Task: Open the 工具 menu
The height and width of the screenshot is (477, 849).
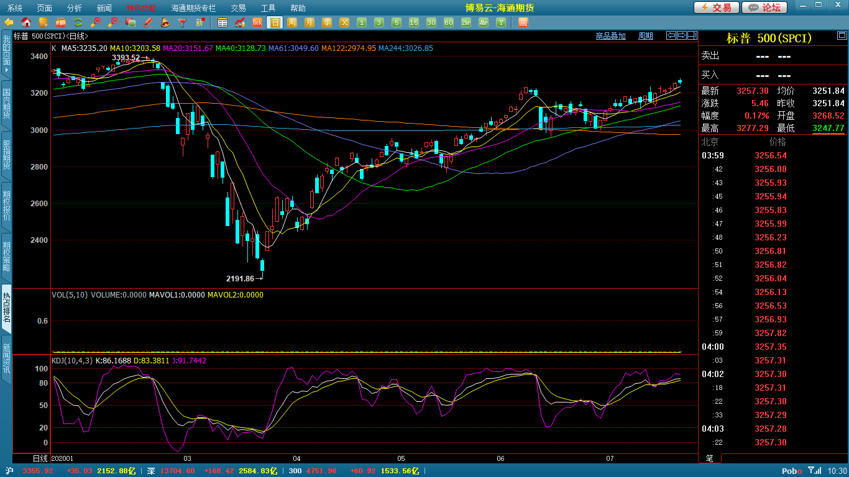Action: tap(268, 8)
